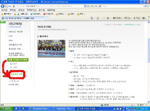Click the Help question mark icon

(x=143, y=18)
